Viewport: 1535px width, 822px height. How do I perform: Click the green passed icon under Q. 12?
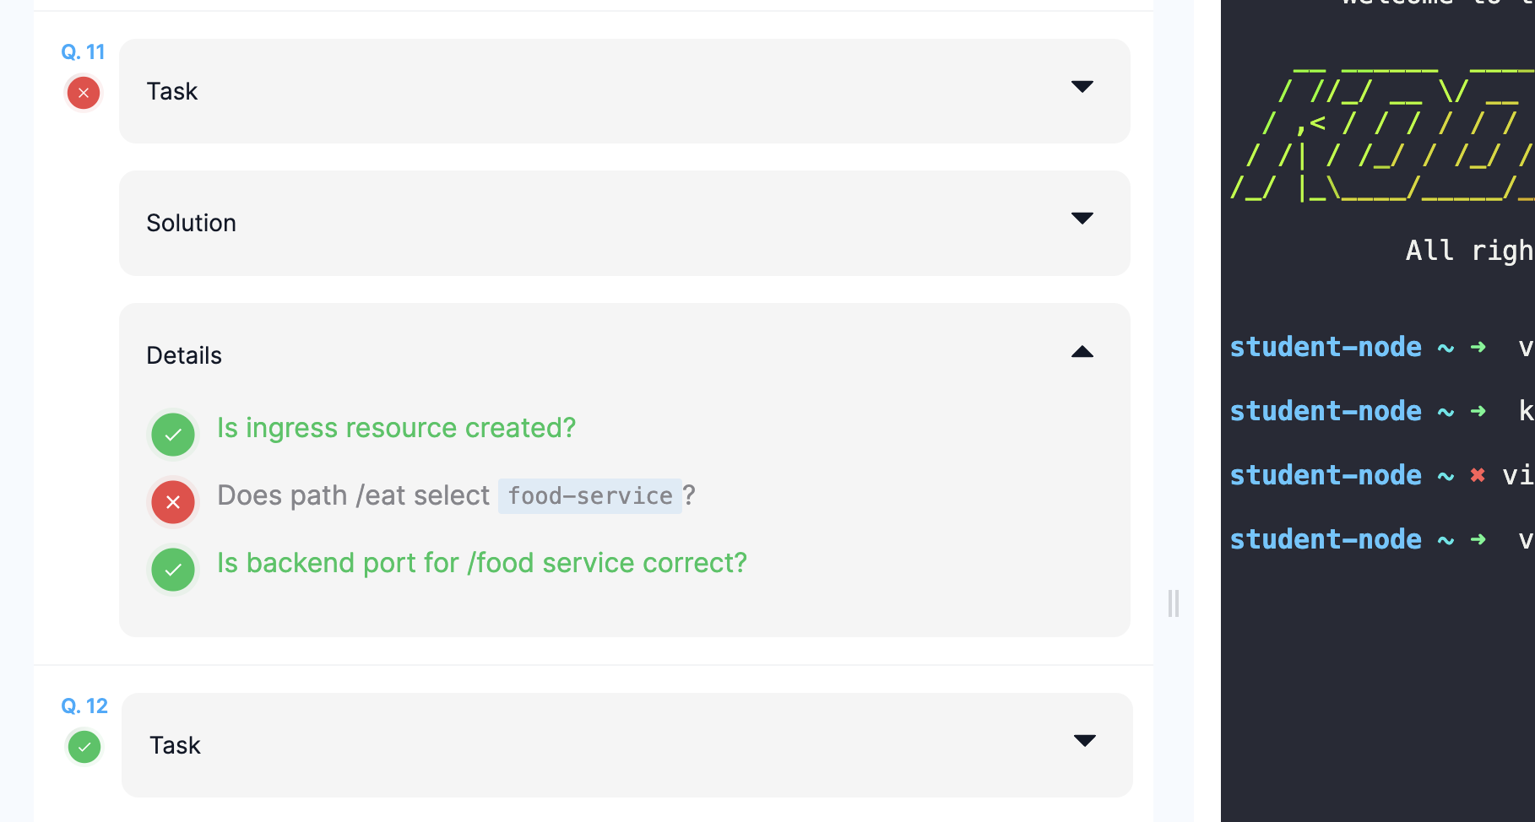84,747
